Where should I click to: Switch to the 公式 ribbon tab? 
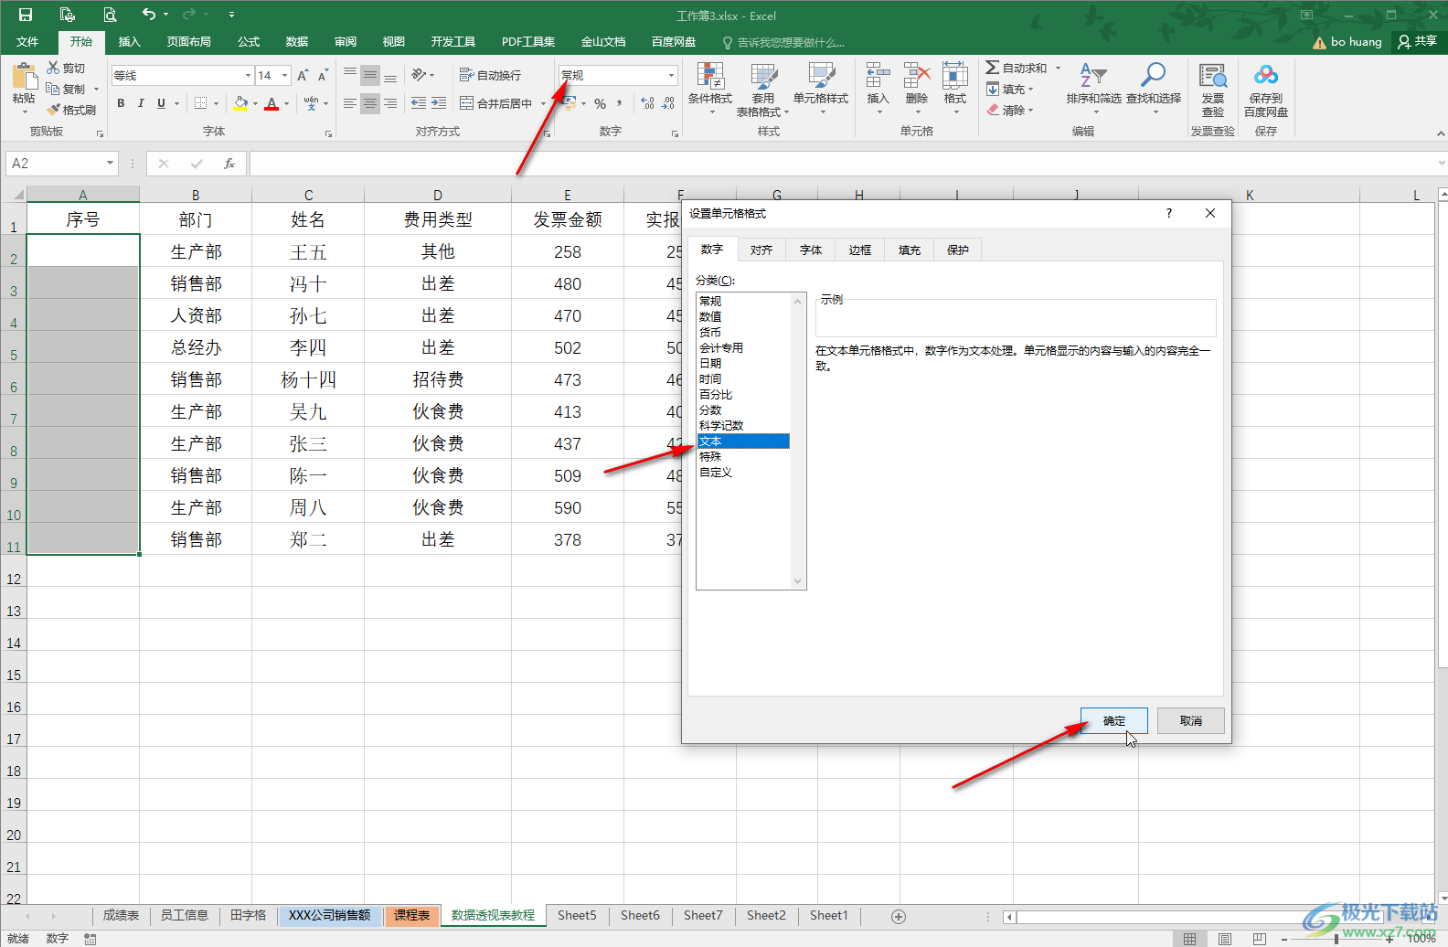tap(249, 42)
